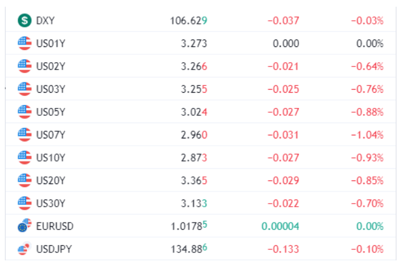This screenshot has height=264, width=402.
Task: Click the EURUSD dual-flag icon
Action: click(24, 226)
